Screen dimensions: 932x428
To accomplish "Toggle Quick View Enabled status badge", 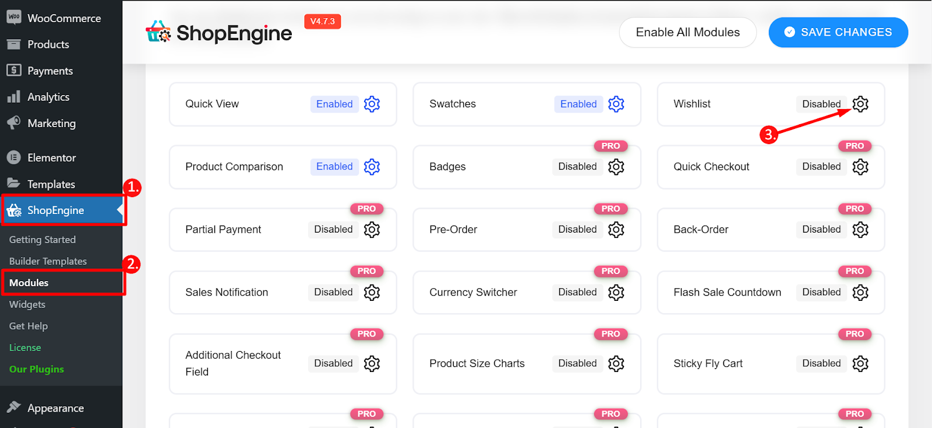I will tap(334, 104).
